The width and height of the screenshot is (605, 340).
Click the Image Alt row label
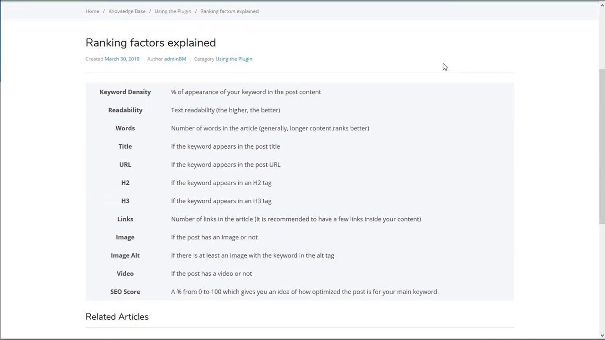pyautogui.click(x=125, y=255)
